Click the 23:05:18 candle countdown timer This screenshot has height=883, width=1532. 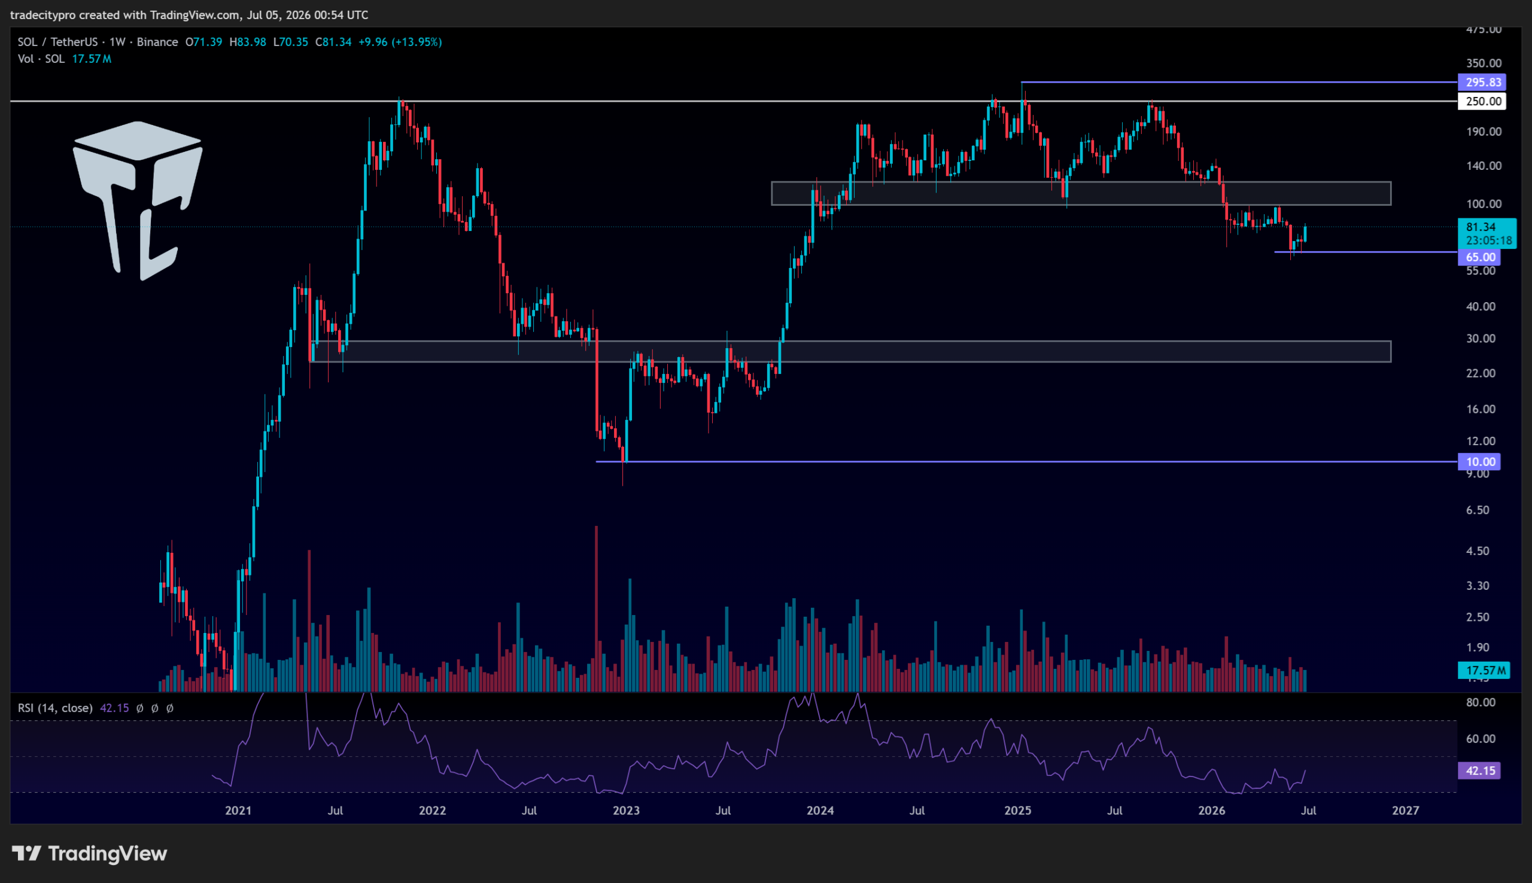[x=1488, y=240]
